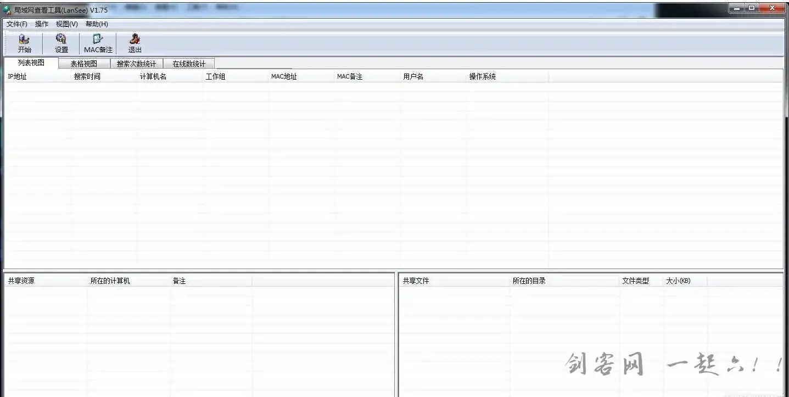Close the LanSee window
Screen dimensions: 789x397
pyautogui.click(x=772, y=8)
